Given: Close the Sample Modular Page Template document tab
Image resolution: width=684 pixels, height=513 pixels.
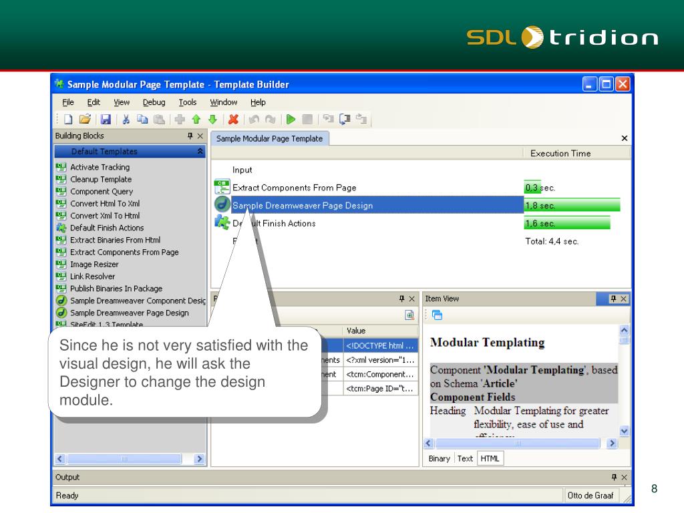Looking at the screenshot, I should click(x=625, y=138).
